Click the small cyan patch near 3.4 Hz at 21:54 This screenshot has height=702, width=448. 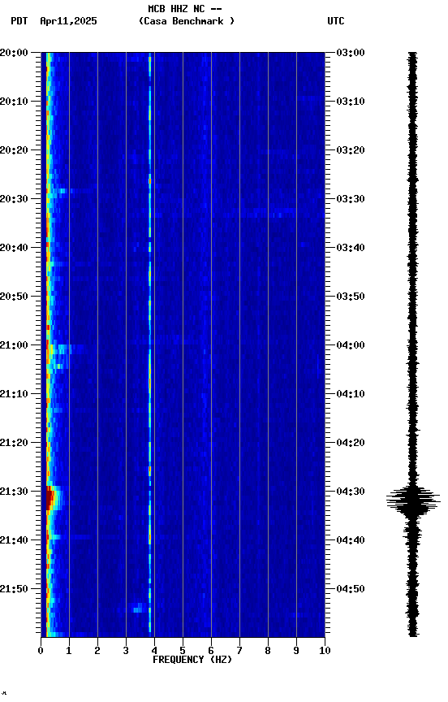[138, 608]
